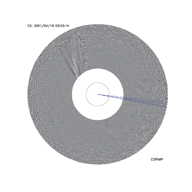Click the C2: 2001/04/19 03:53:14 timestamp
The image size is (192, 192).
click(48, 26)
